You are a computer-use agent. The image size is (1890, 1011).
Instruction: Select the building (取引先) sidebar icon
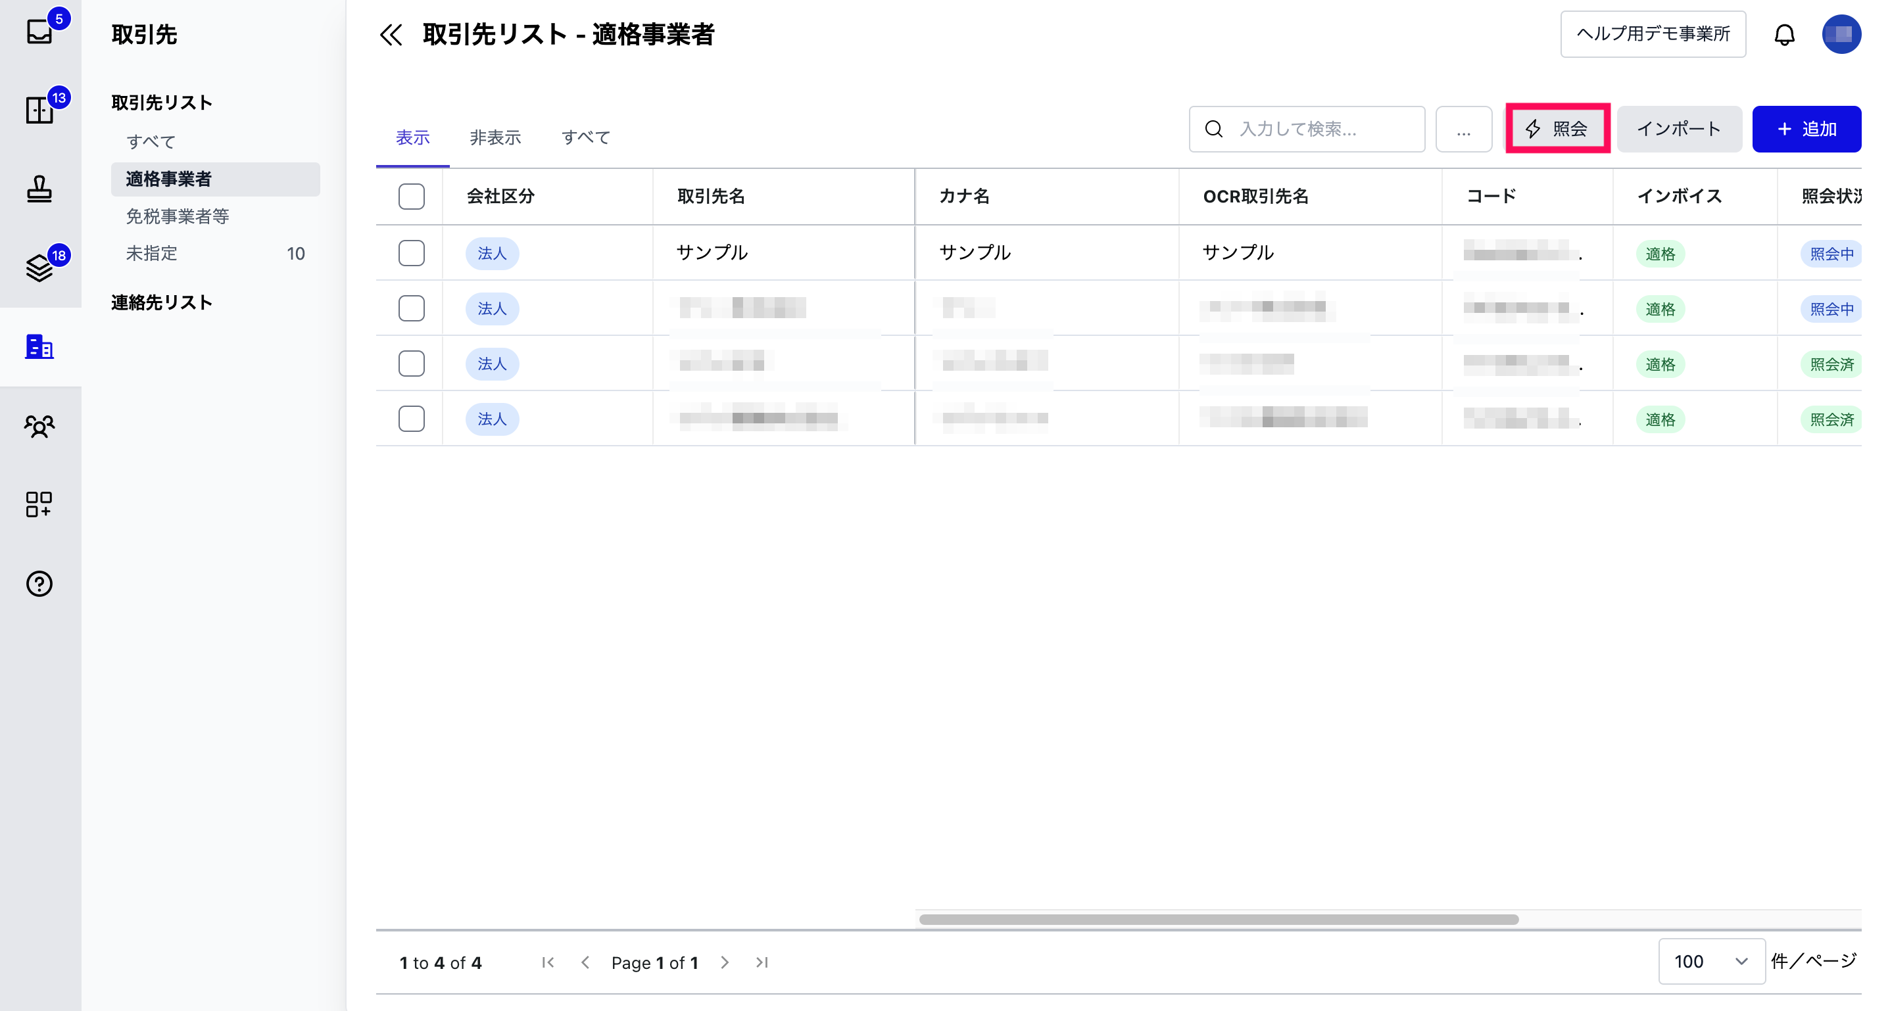(x=39, y=347)
